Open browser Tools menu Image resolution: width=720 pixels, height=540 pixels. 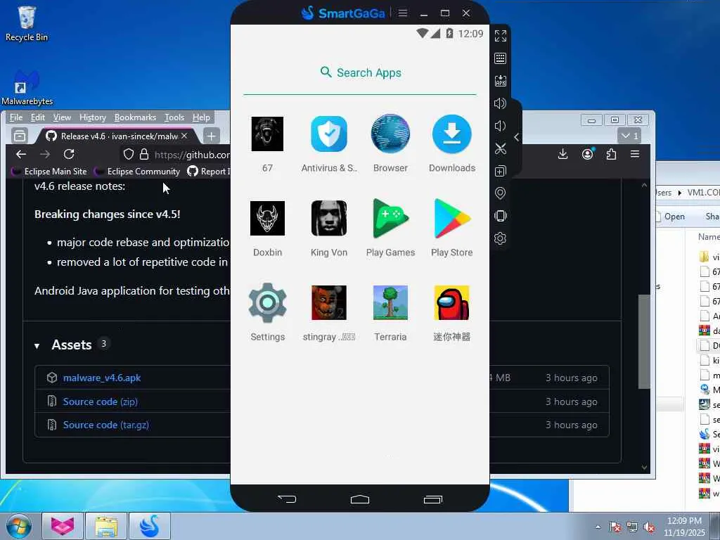pos(174,117)
